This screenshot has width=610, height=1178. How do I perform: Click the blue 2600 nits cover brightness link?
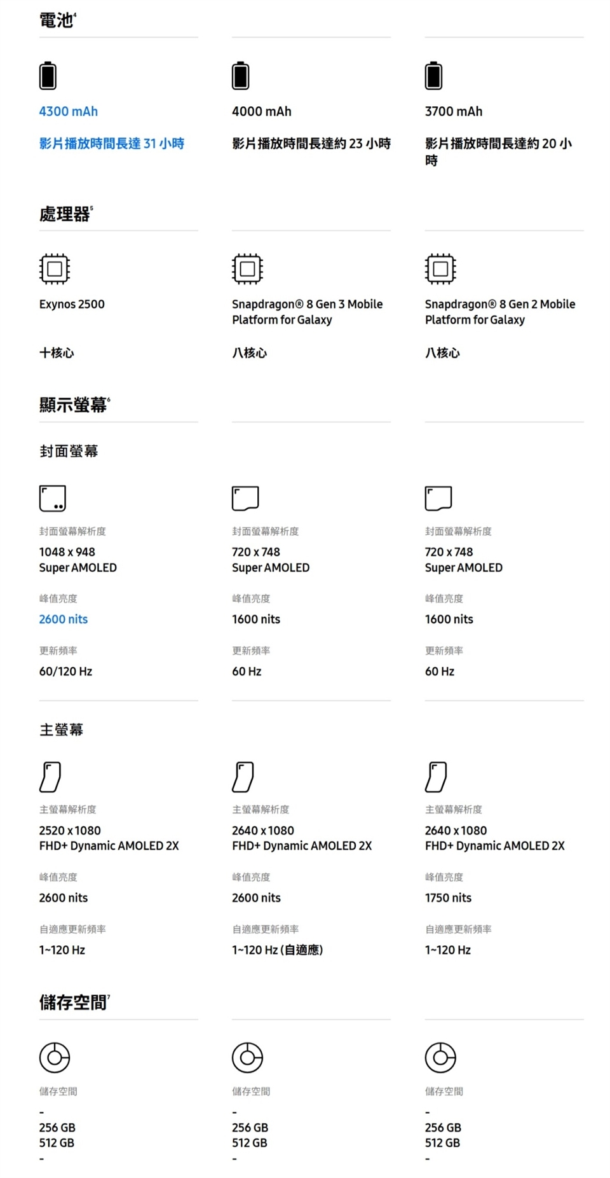(64, 619)
